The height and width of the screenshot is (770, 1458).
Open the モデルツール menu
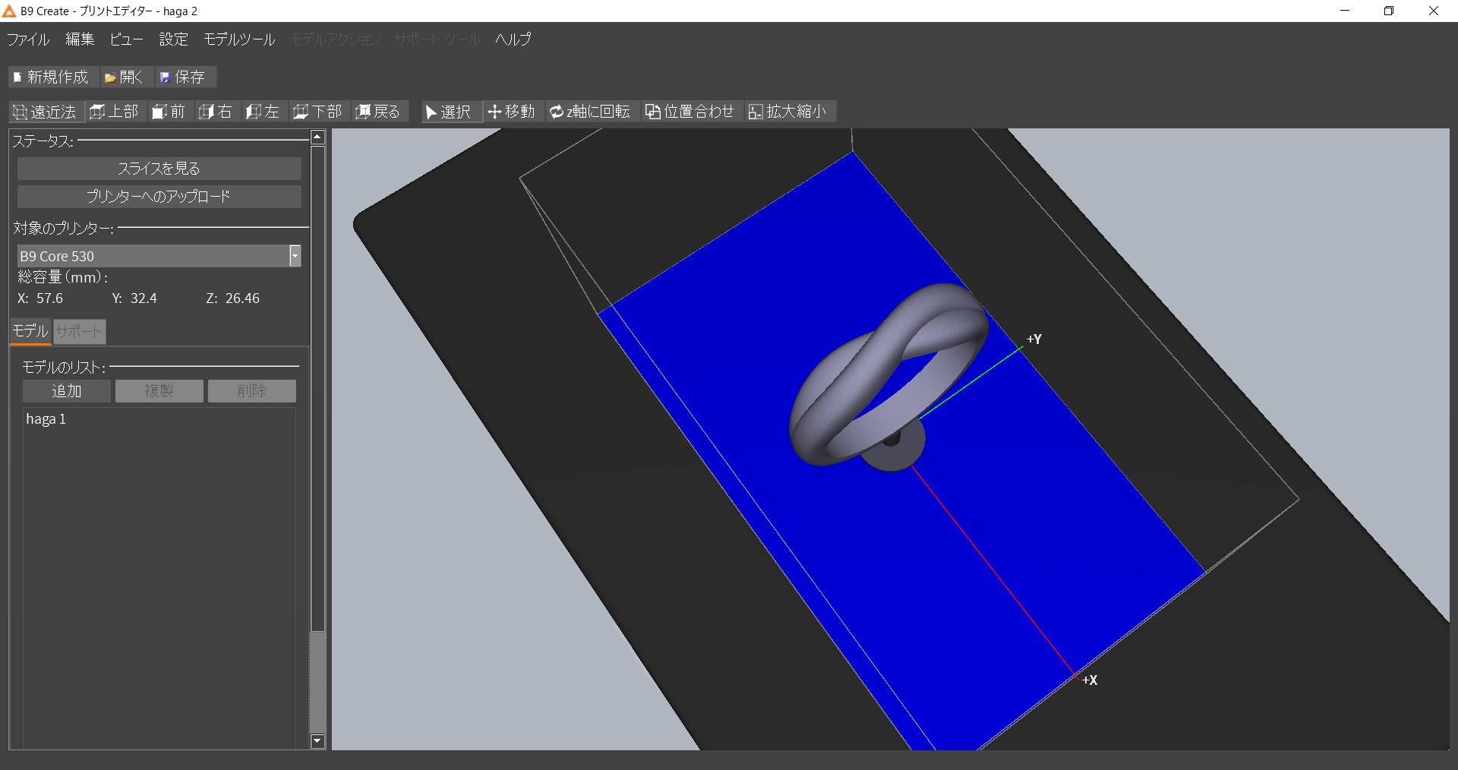point(239,39)
